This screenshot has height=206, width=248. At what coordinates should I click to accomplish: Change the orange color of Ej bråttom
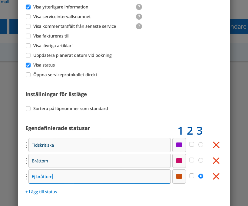tap(179, 176)
